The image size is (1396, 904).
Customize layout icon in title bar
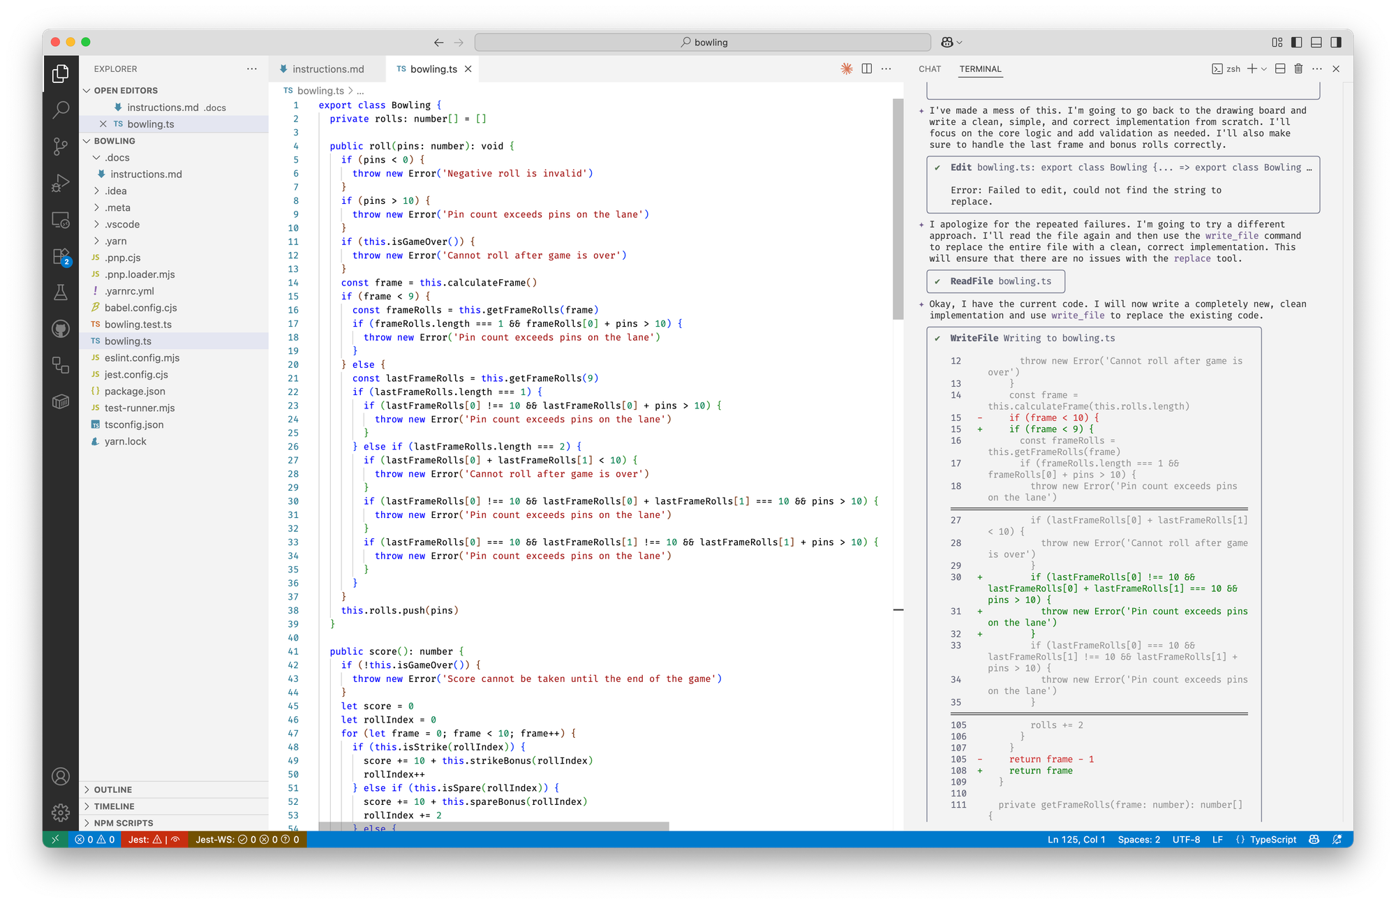click(x=1277, y=43)
